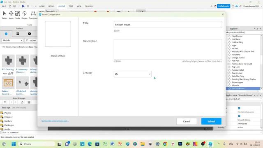The height and width of the screenshot is (148, 263).
Task: Choose the Transform tool icon
Action: (x=33, y=14)
